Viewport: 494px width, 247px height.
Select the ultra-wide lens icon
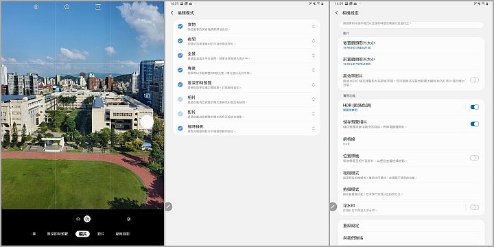click(x=78, y=219)
